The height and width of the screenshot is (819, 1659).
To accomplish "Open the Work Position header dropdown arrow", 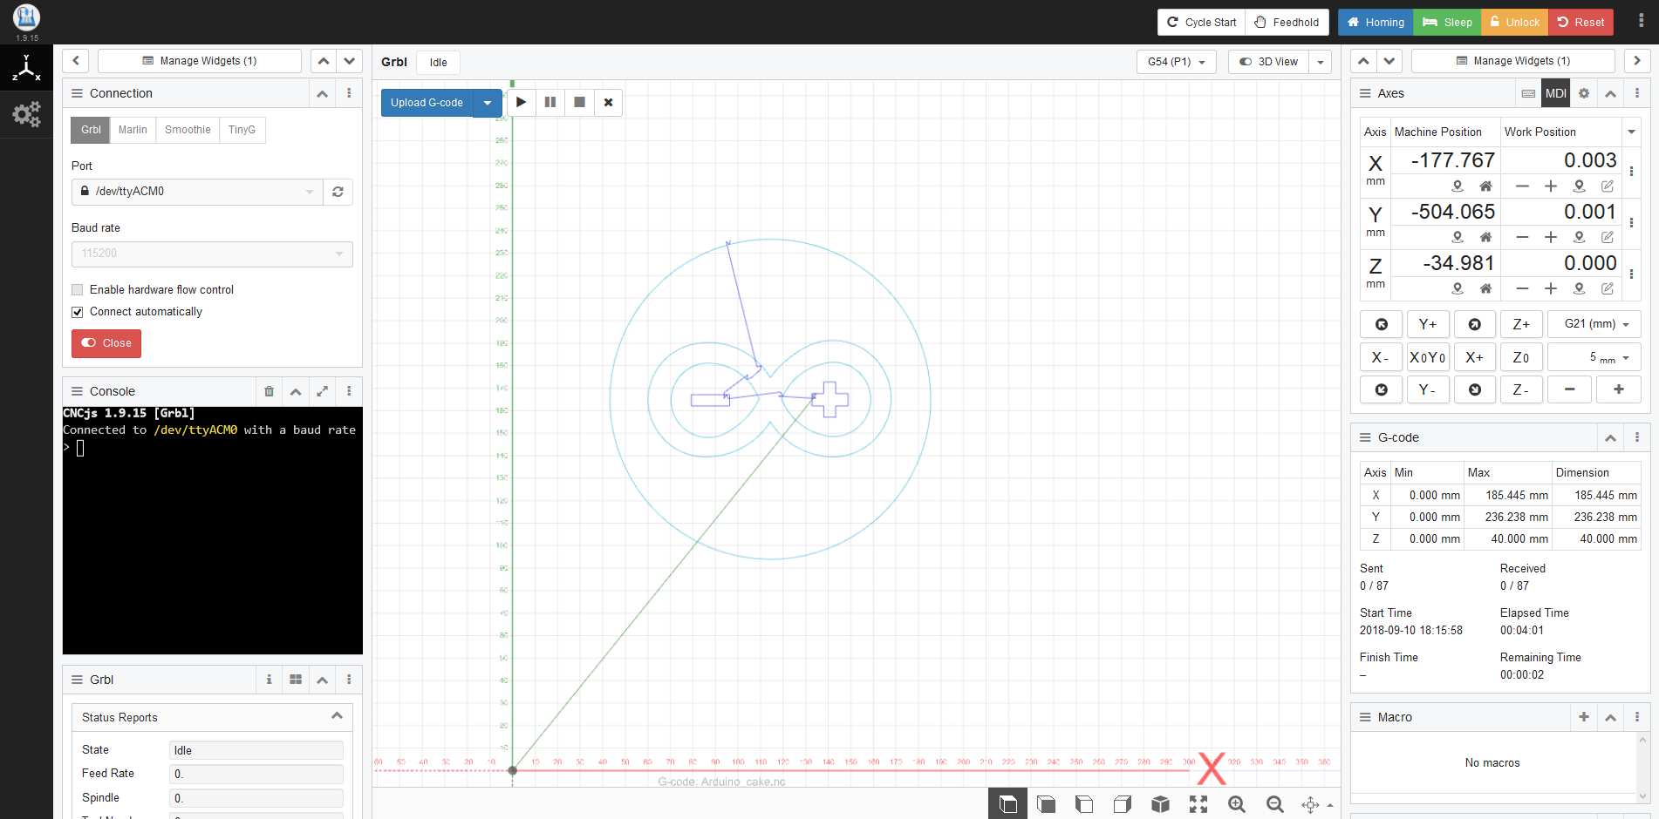I will click(1631, 132).
